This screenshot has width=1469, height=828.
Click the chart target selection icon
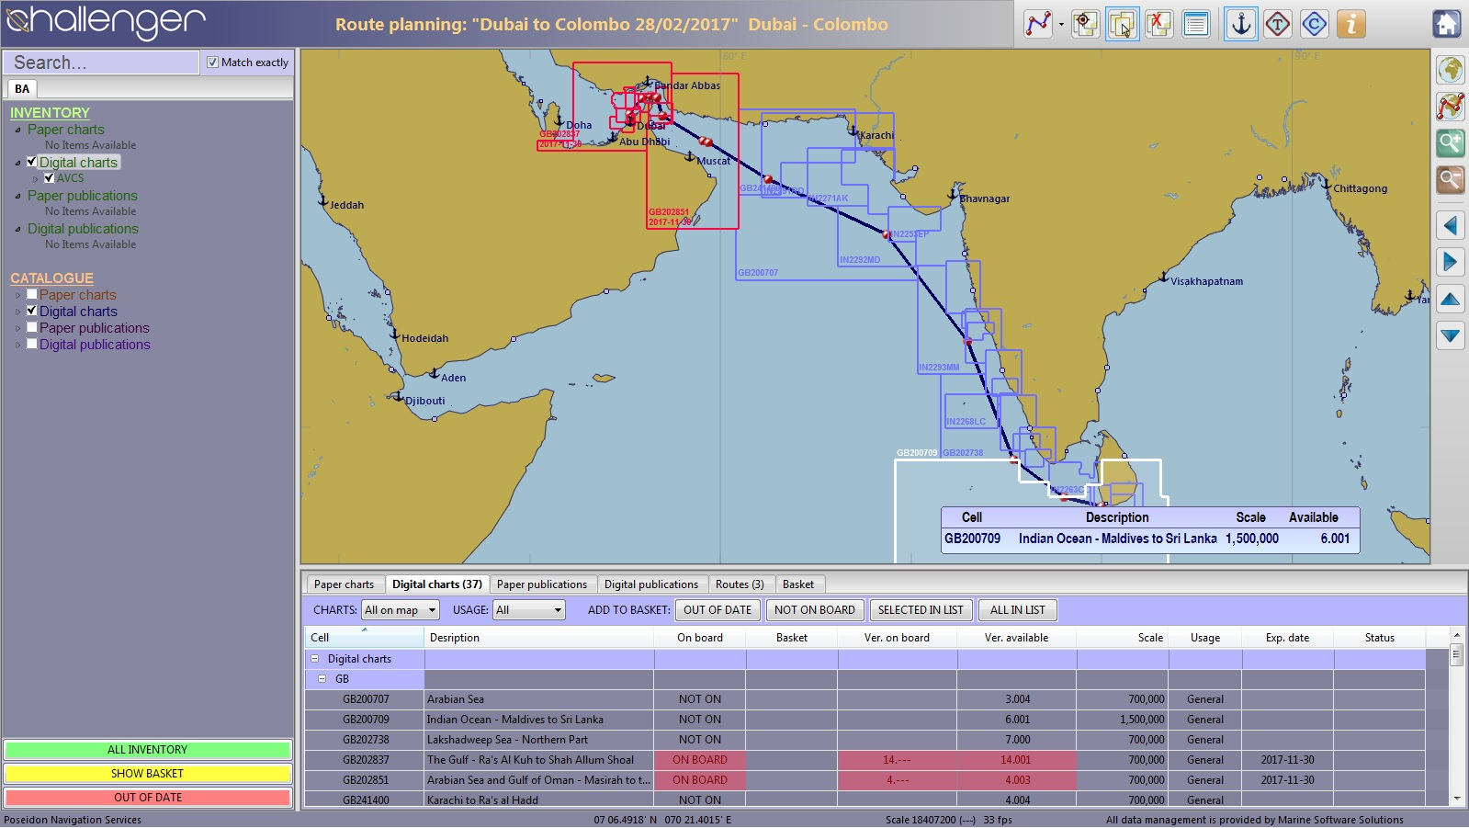(x=1085, y=24)
